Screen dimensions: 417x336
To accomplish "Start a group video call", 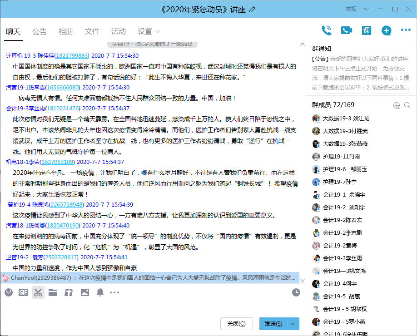I will coord(347,30).
